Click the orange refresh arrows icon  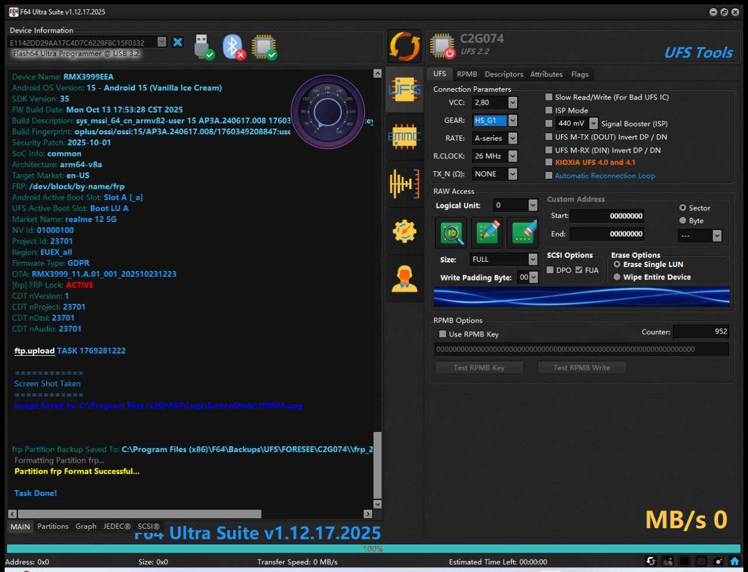404,46
